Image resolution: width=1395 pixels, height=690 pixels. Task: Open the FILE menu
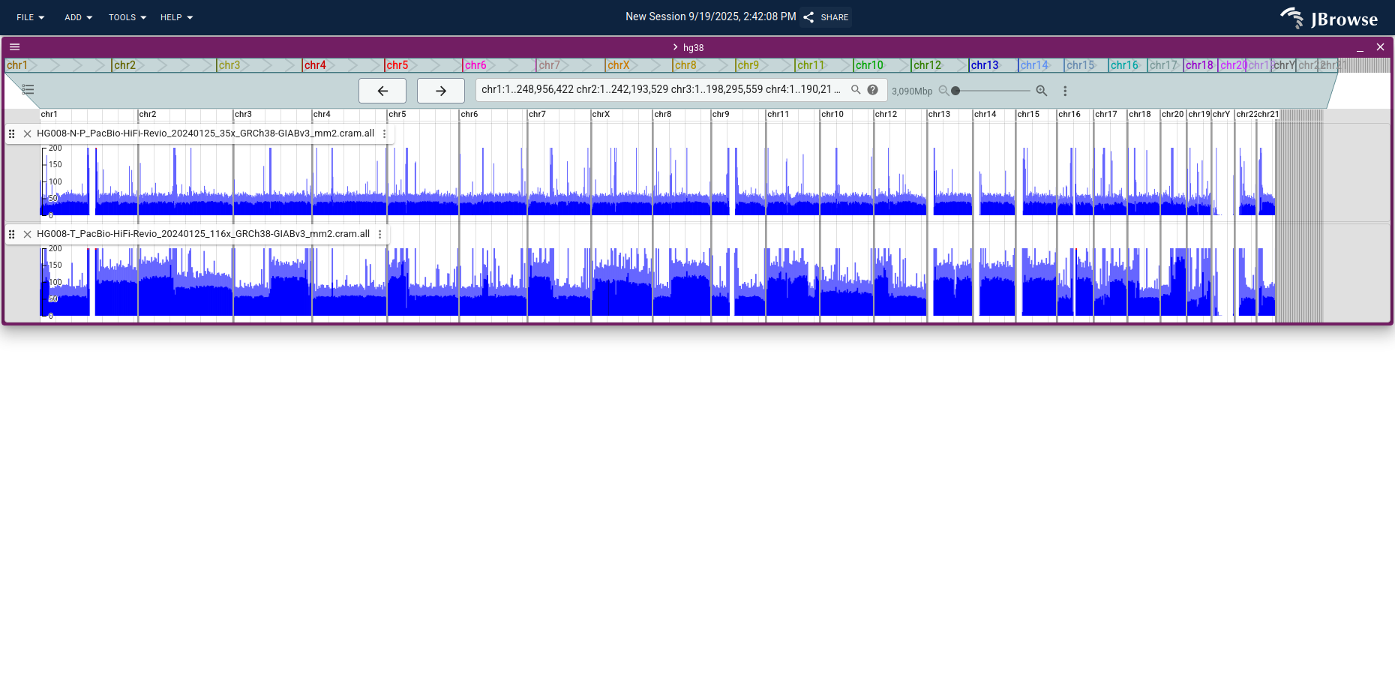pyautogui.click(x=31, y=17)
